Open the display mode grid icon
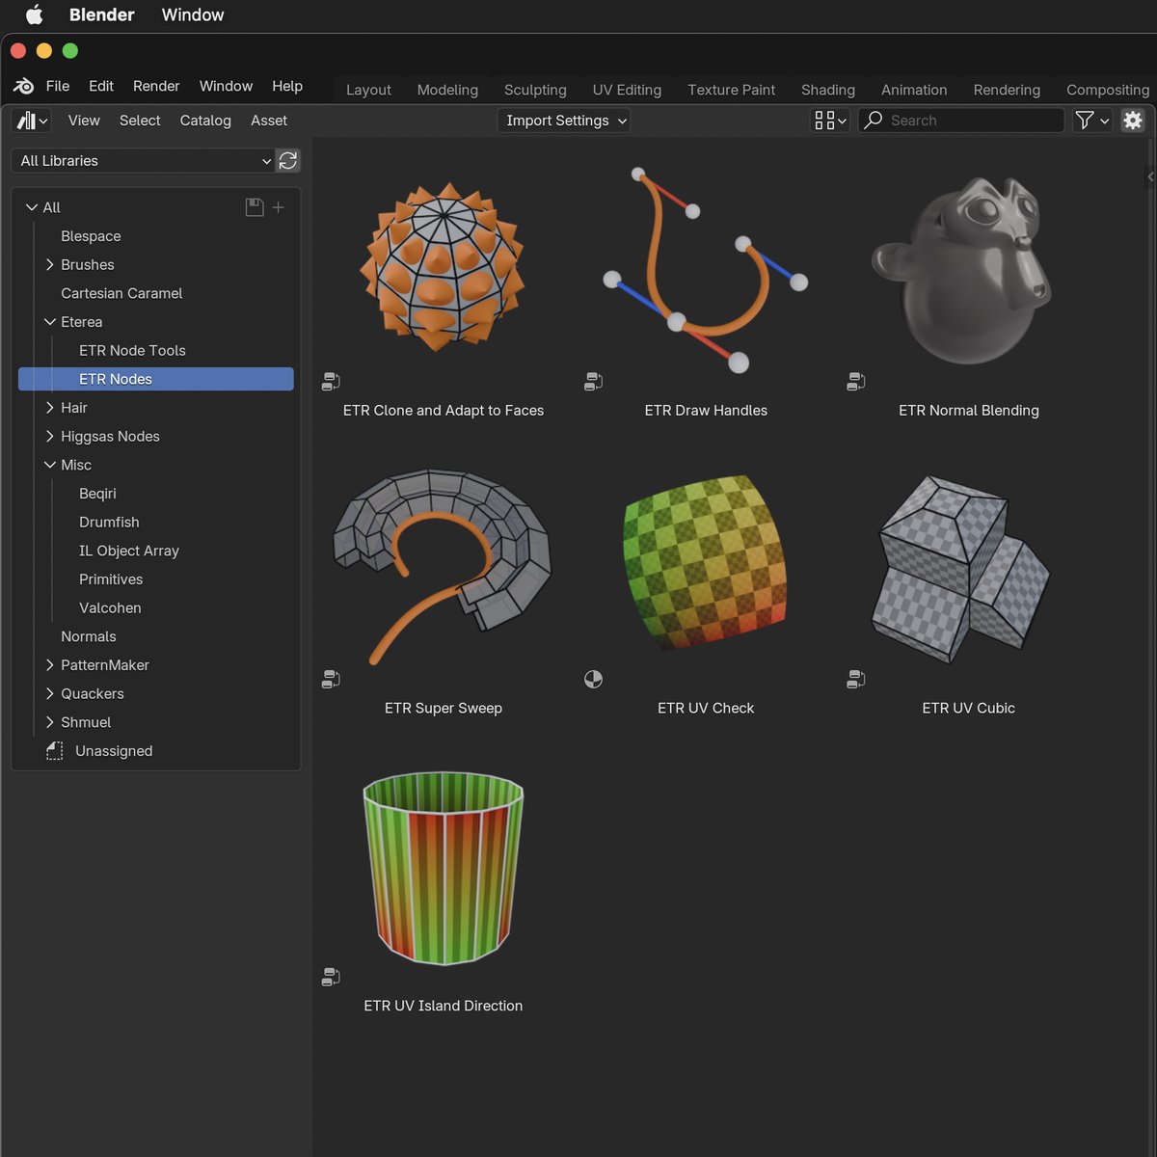Screen dimensions: 1157x1157 click(829, 121)
